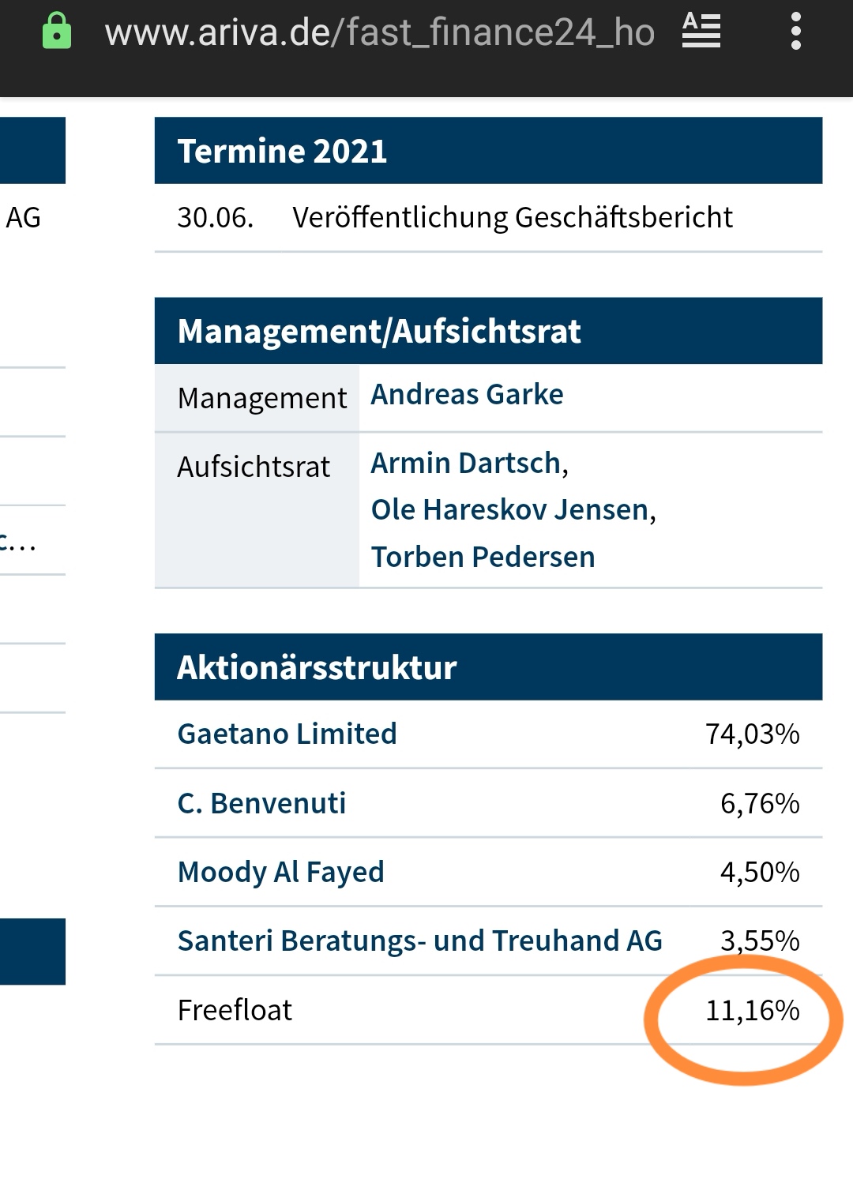Tap the circled Freefloat percentage 11,16%
Viewport: 853px width, 1179px height.
(x=753, y=1009)
